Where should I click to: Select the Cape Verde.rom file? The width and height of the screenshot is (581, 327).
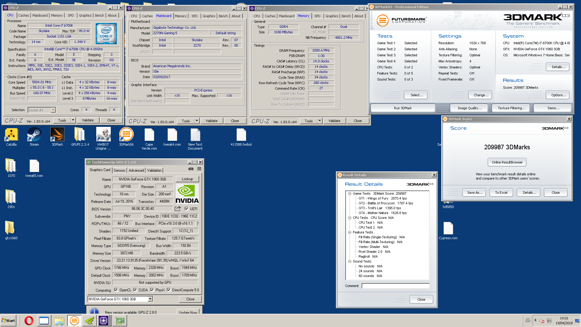click(x=149, y=139)
